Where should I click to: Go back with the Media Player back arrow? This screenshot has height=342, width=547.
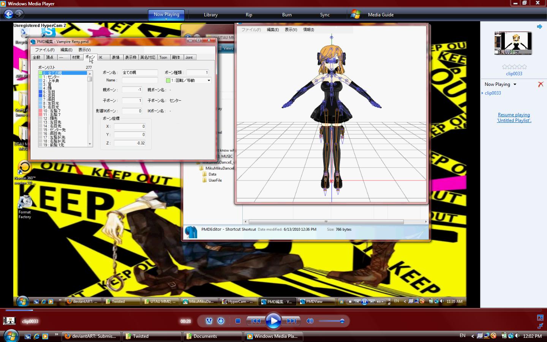tap(8, 14)
